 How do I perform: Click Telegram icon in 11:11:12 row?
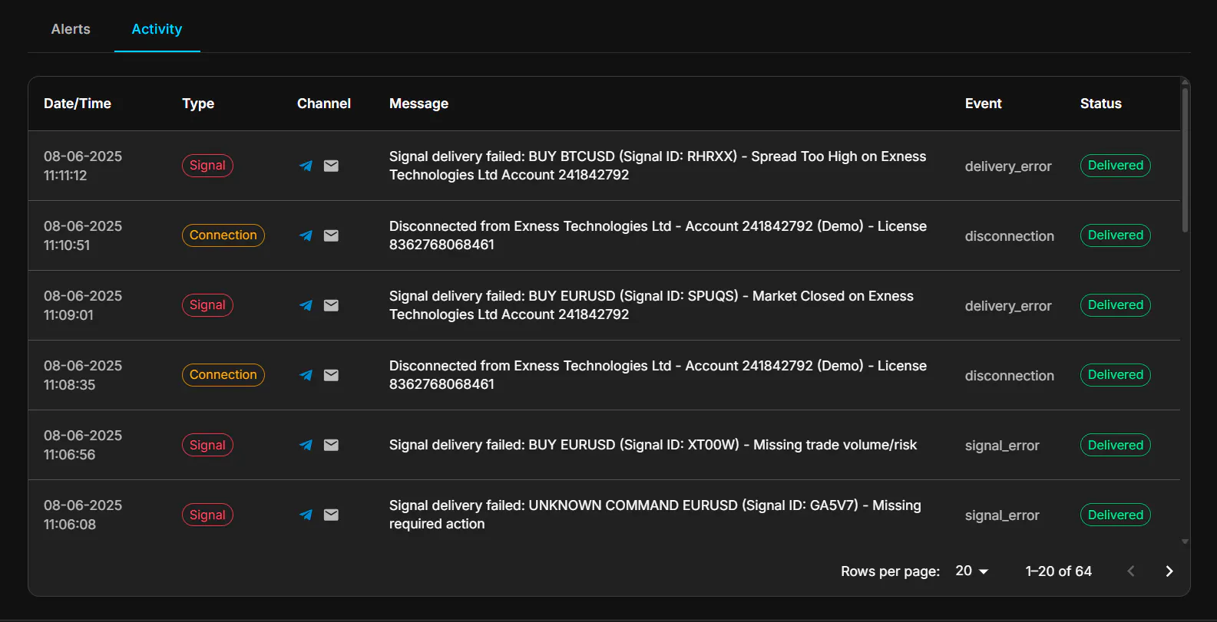[306, 166]
